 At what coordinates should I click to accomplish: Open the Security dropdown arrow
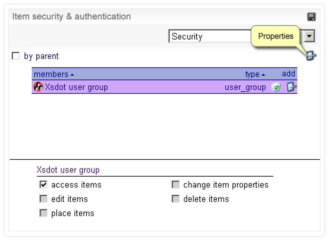(309, 36)
